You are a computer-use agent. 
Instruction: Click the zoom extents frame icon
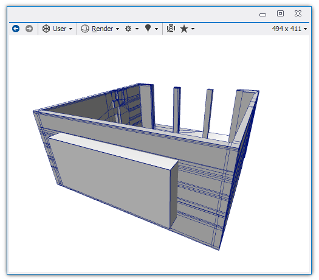[x=171, y=29]
